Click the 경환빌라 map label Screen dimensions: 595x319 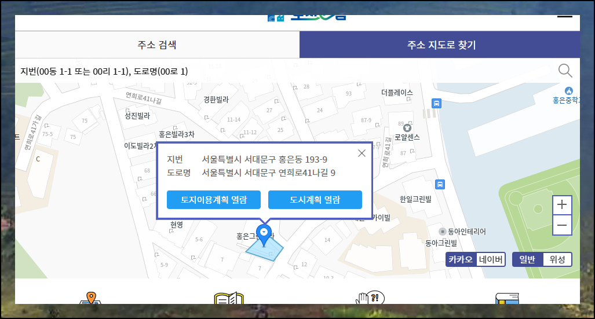pyautogui.click(x=216, y=100)
